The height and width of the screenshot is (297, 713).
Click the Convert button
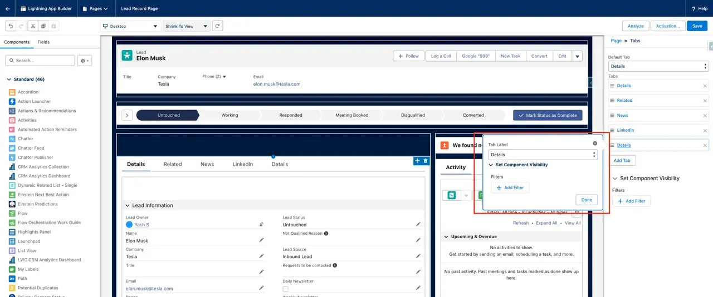[x=539, y=56]
